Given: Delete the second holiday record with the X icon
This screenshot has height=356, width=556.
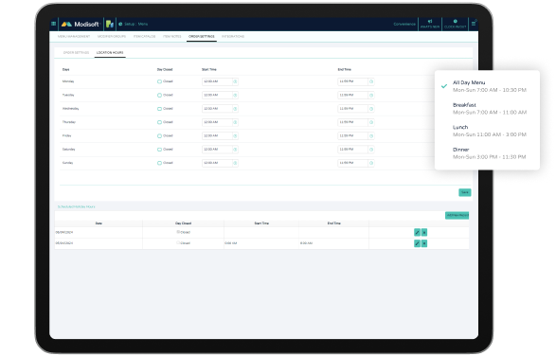Looking at the screenshot, I should 424,243.
